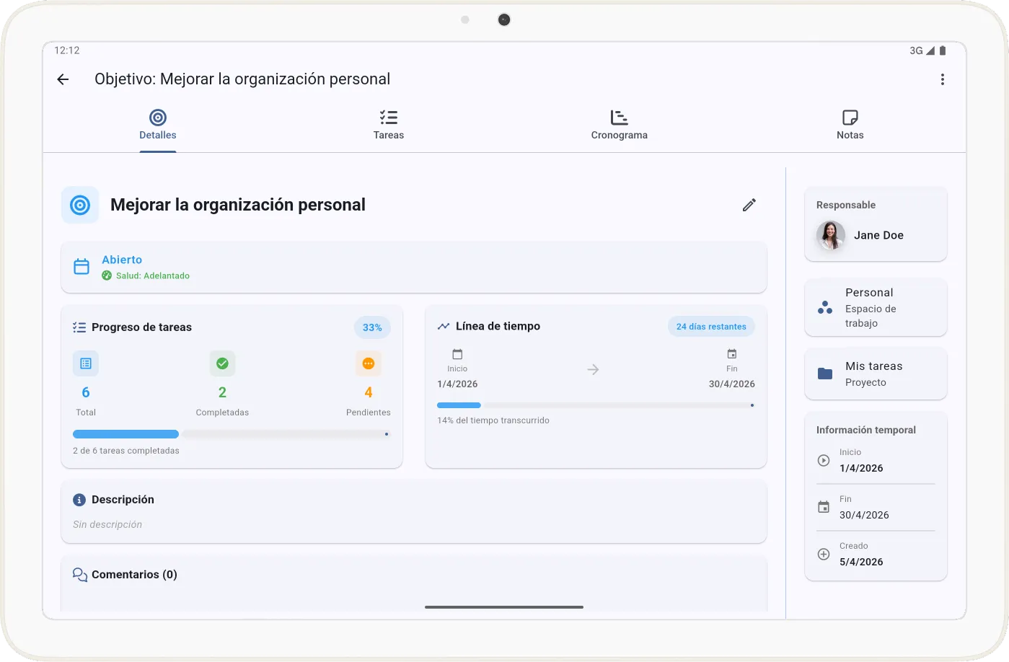This screenshot has height=662, width=1009.
Task: Click the arrow between Inicio and Fin
Action: (593, 370)
